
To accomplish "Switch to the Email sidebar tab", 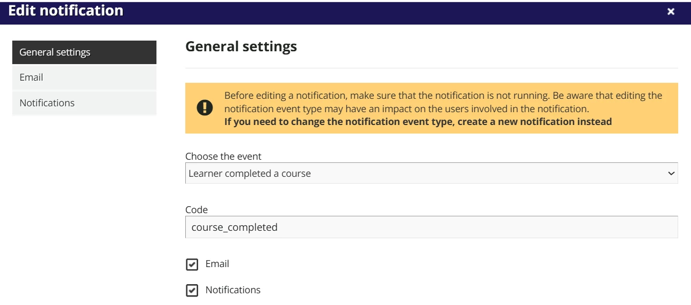I will click(84, 77).
